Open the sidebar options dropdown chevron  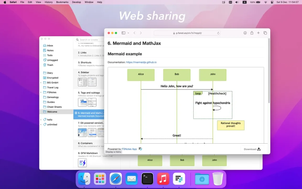tap(128, 33)
